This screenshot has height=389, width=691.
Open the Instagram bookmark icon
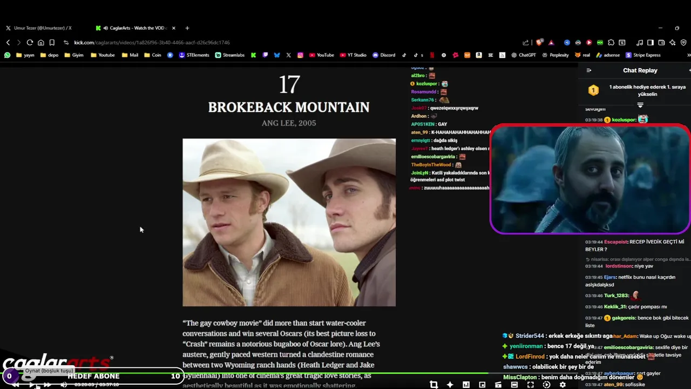(x=300, y=55)
